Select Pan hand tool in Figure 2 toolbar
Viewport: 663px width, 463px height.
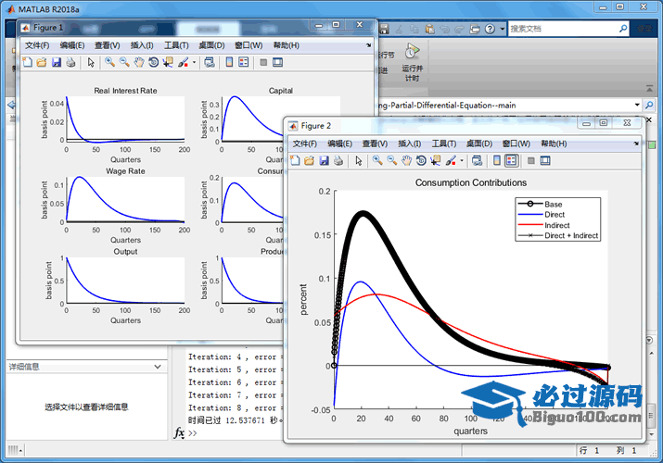pos(407,160)
